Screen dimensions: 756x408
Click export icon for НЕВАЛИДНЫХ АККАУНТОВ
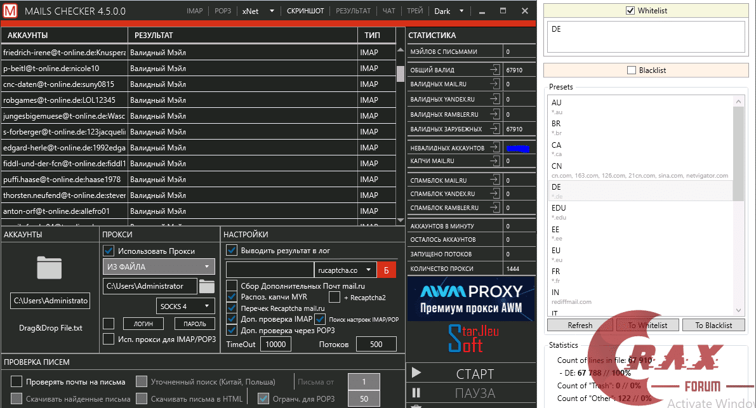tap(494, 148)
